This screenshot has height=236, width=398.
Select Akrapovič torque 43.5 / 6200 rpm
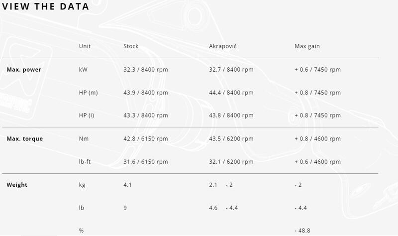click(x=231, y=139)
